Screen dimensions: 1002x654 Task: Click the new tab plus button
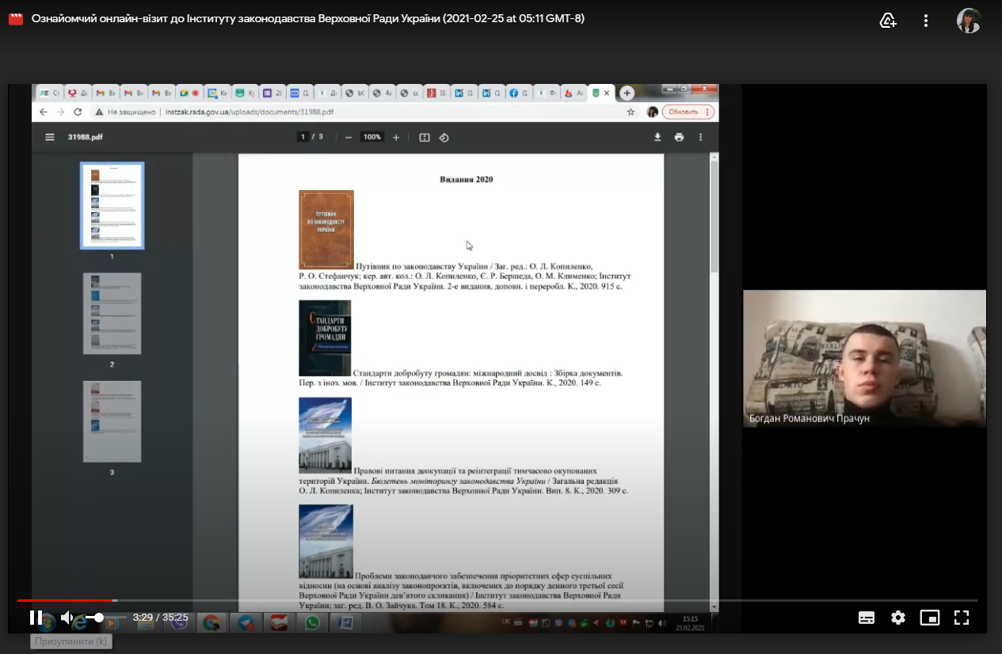(x=627, y=93)
